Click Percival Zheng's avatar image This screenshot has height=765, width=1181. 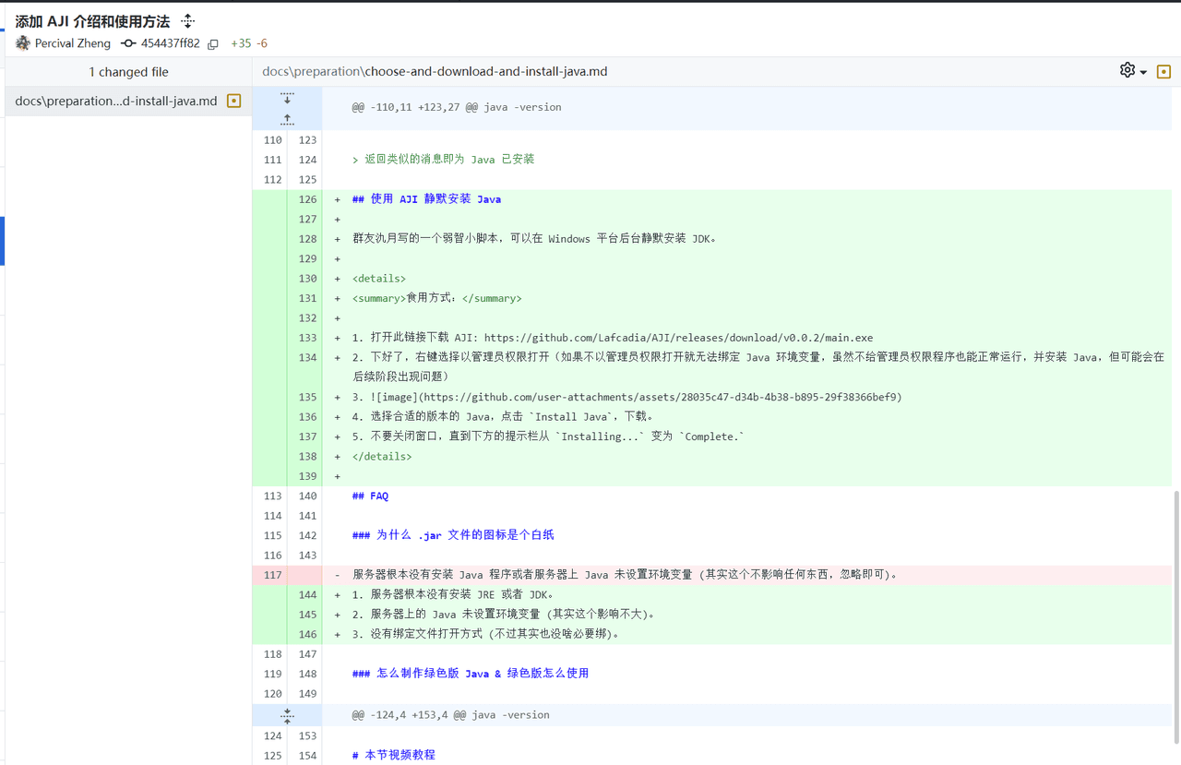pyautogui.click(x=23, y=43)
